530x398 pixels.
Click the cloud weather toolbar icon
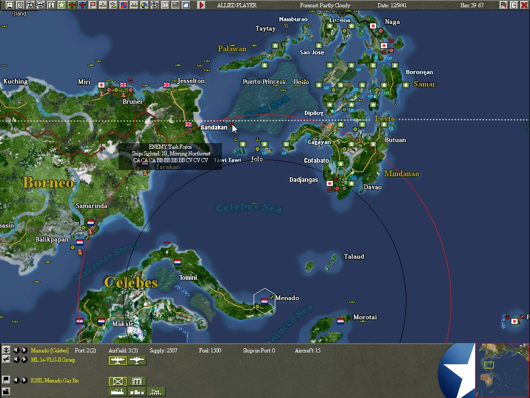click(x=186, y=5)
